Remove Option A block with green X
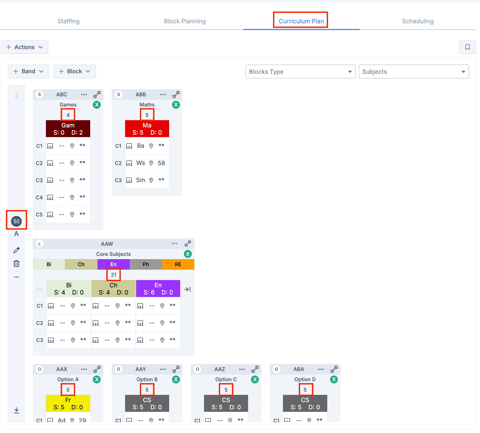Screen dimensions: 480x433 coord(97,379)
